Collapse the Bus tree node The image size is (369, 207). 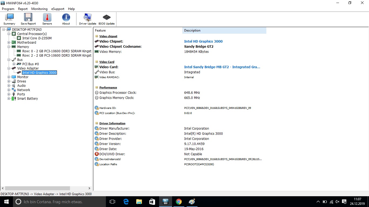(9, 60)
